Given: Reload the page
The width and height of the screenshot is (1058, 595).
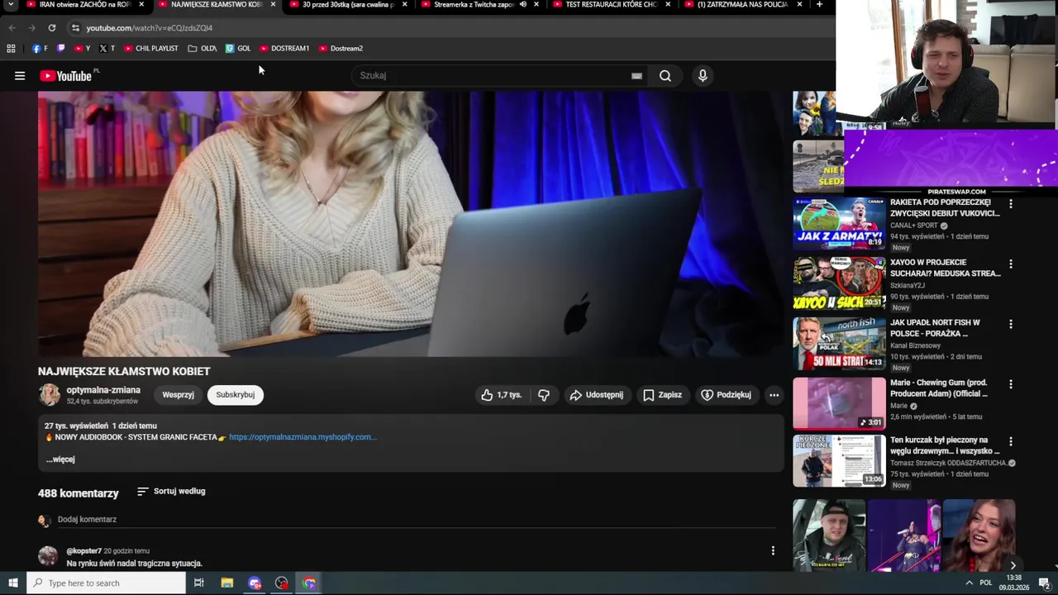Looking at the screenshot, I should coord(51,28).
